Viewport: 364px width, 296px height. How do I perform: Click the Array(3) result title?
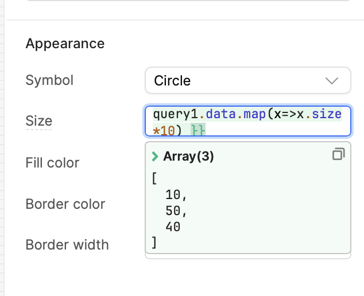(188, 157)
